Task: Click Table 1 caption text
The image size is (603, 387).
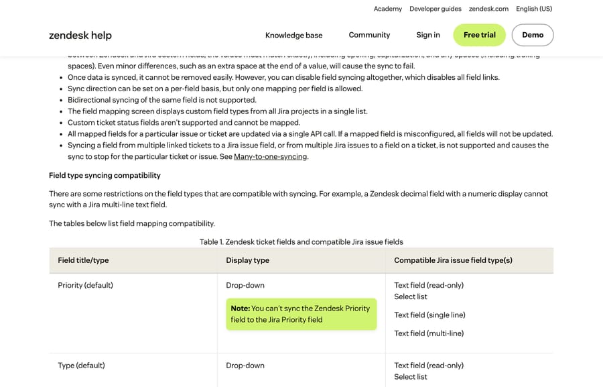Action: (301, 242)
